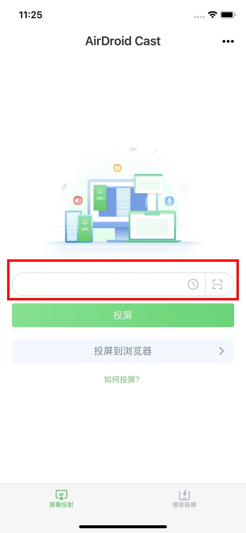Image resolution: width=246 pixels, height=533 pixels.
Task: Tap the 屏幕投射 tab icon
Action: (61, 495)
